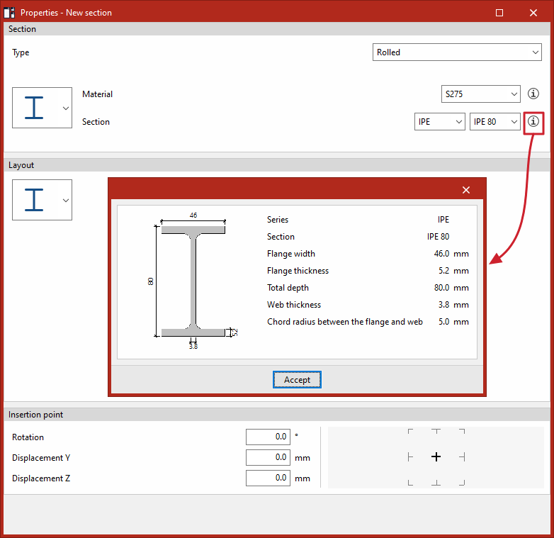554x538 pixels.
Task: Select the middle-right insertion point
Action: click(462, 457)
